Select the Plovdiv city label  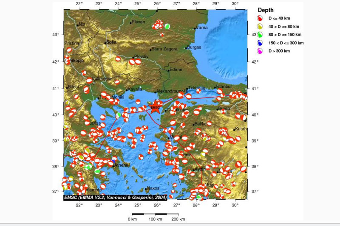click(142, 56)
